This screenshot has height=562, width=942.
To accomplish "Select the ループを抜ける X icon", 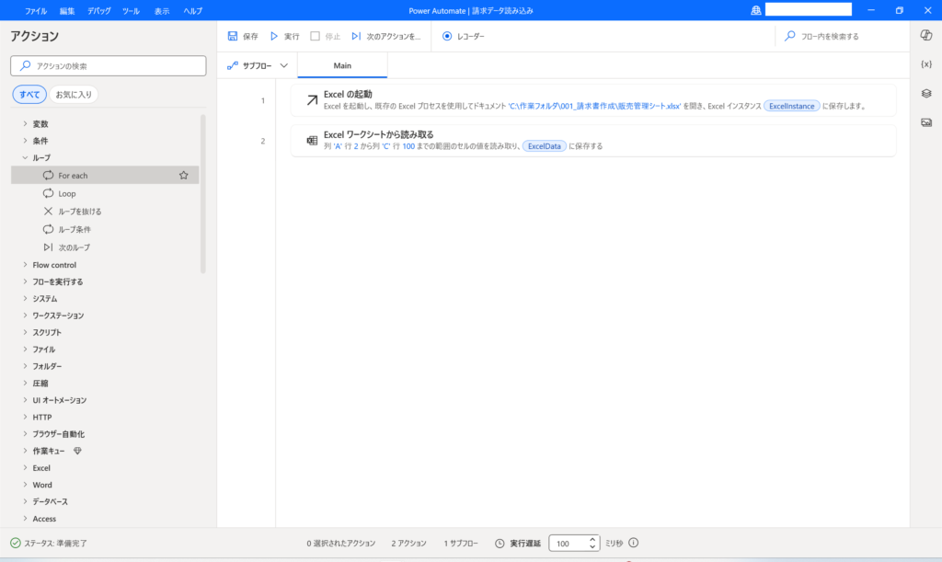I will (48, 211).
